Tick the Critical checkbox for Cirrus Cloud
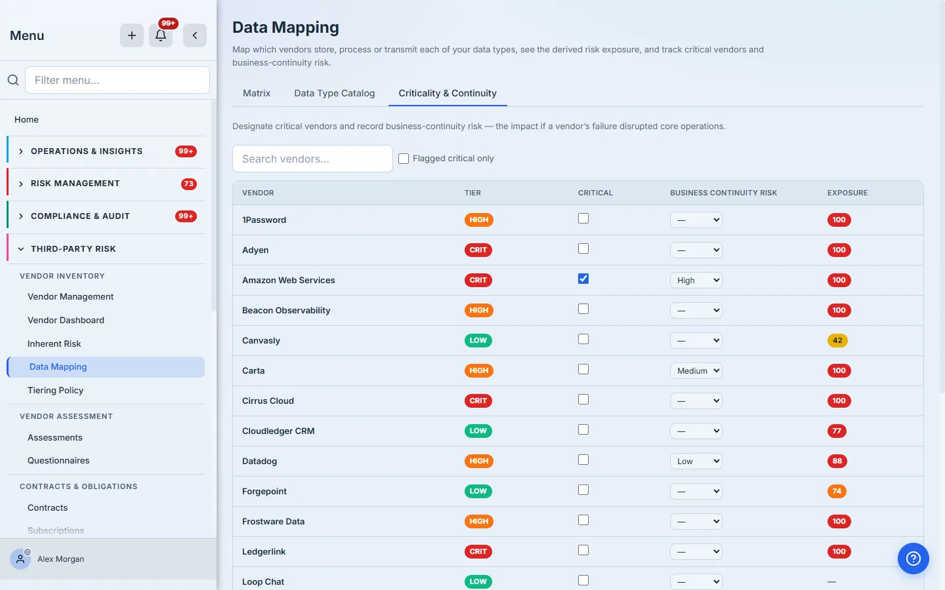Viewport: 945px width, 590px height. [583, 400]
